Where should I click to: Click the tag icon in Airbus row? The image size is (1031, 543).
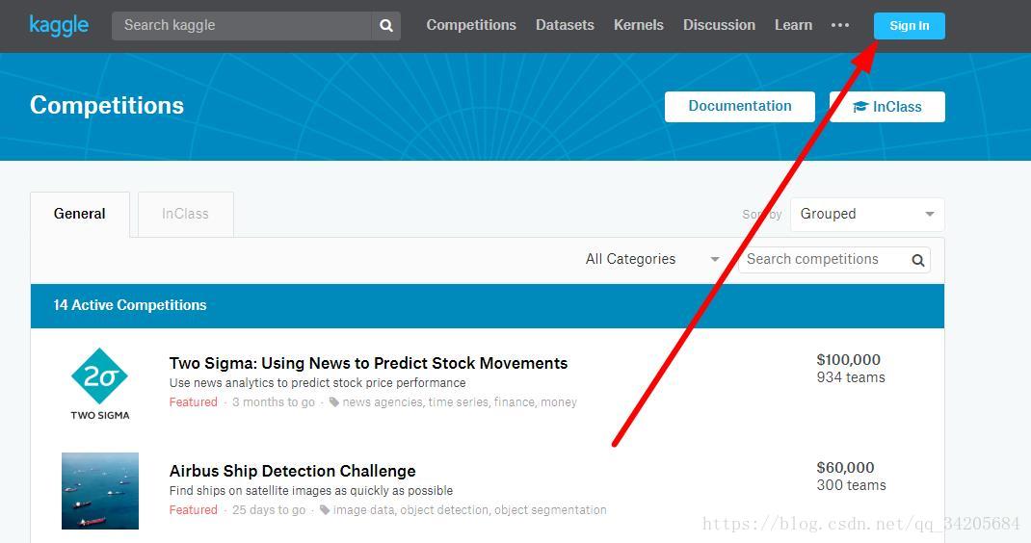(x=325, y=510)
